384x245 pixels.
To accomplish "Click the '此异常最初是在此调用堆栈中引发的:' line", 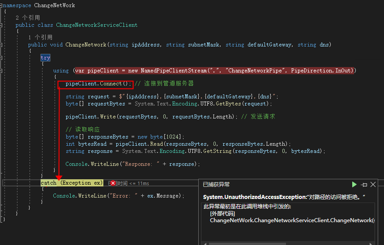I will pyautogui.click(x=247, y=207).
